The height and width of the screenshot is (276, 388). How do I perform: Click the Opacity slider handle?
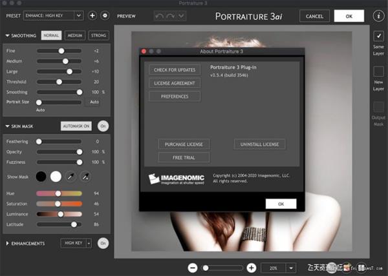(x=80, y=152)
